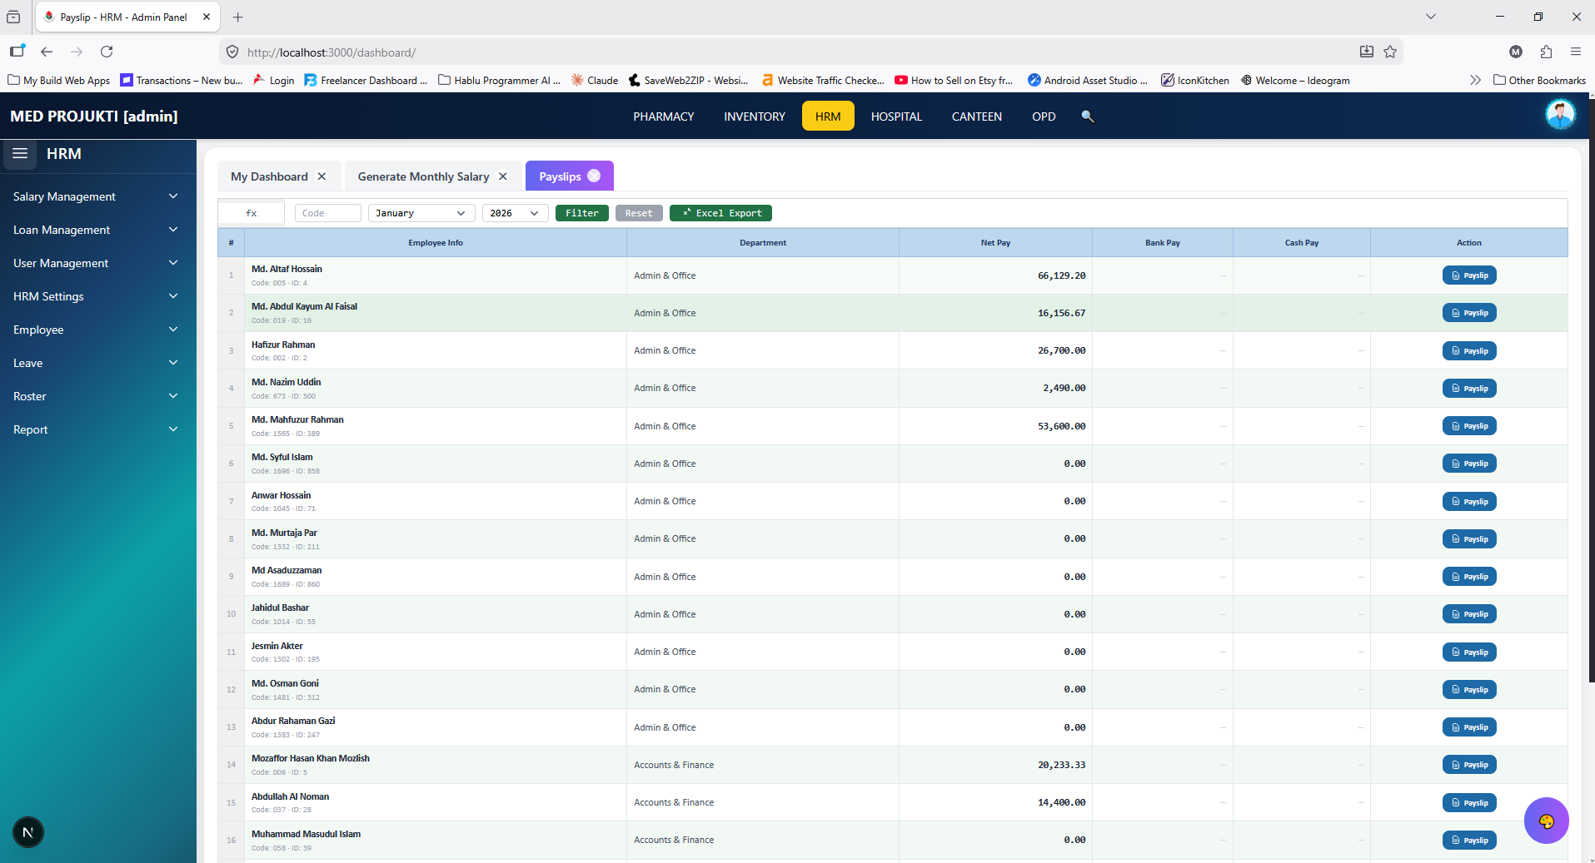This screenshot has width=1595, height=863.
Task: Close the My Dashboard tab
Action: point(321,176)
